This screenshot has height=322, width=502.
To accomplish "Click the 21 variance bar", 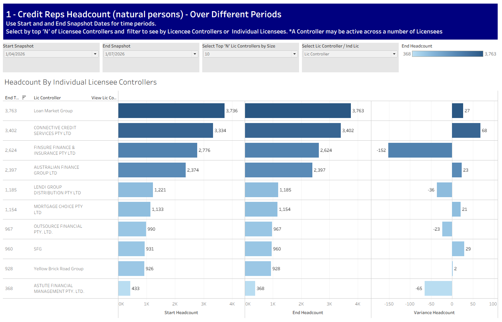I will pyautogui.click(x=456, y=209).
